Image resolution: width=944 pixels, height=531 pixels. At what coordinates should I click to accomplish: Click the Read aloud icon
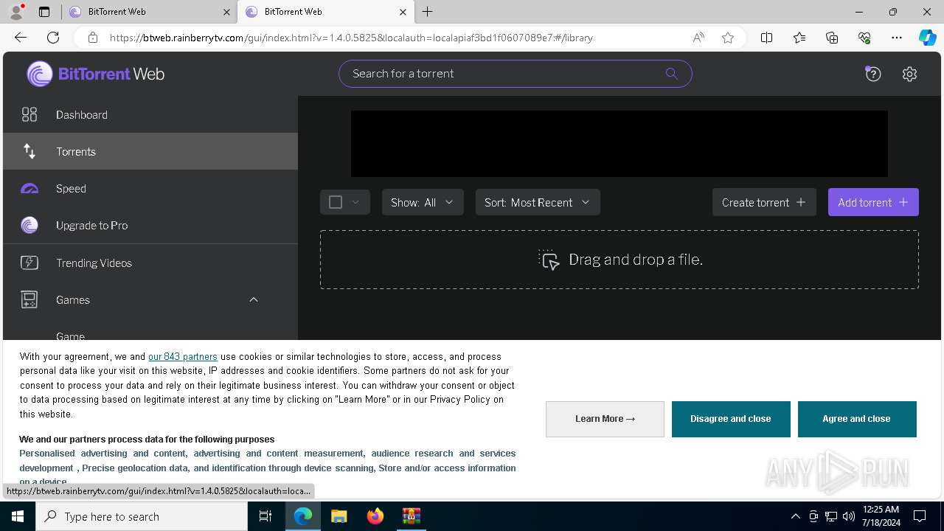[x=698, y=38]
